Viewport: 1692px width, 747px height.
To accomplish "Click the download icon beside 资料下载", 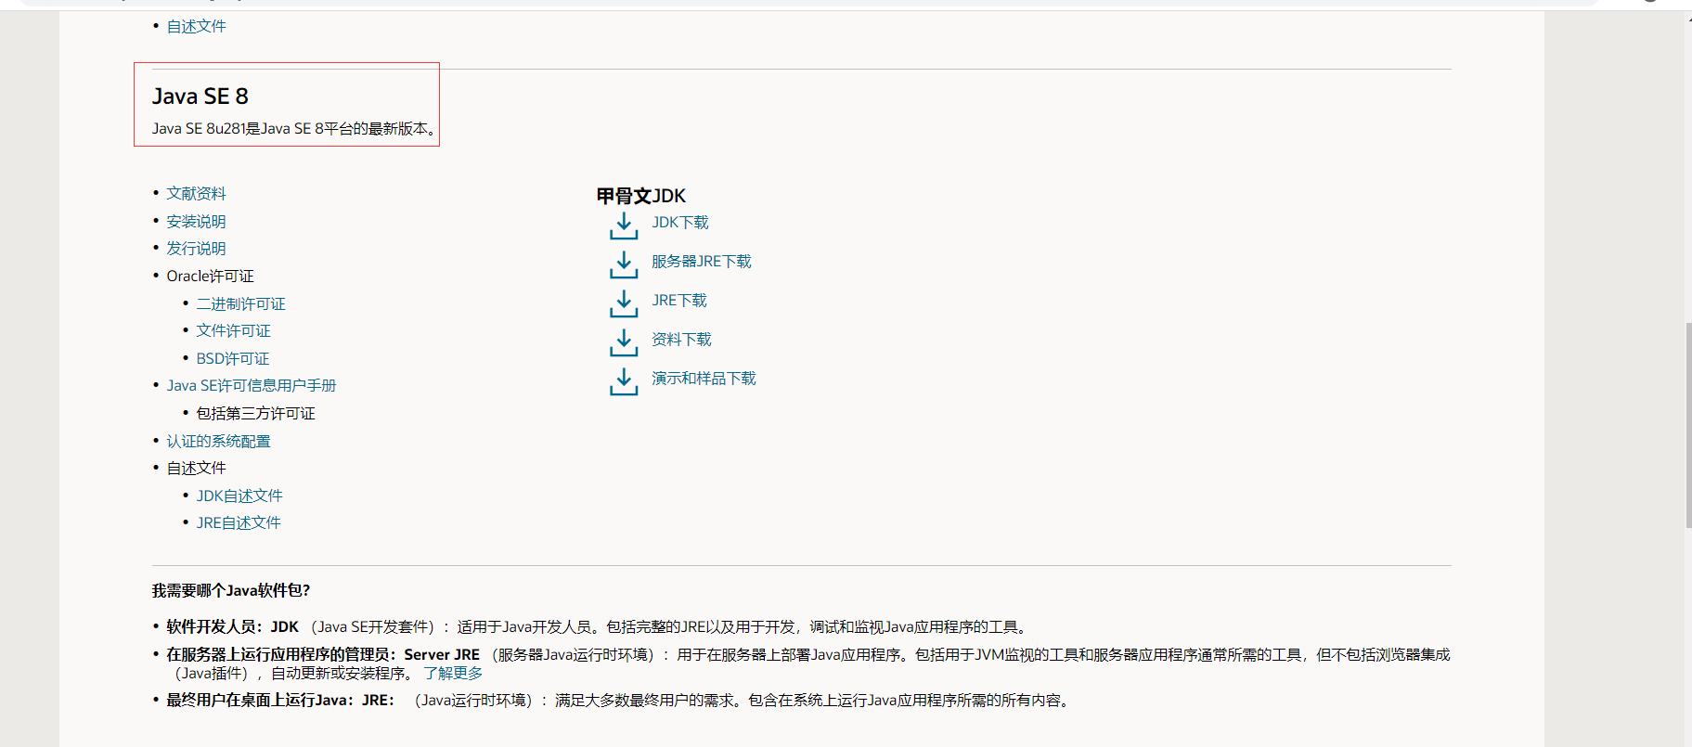I will pos(624,342).
